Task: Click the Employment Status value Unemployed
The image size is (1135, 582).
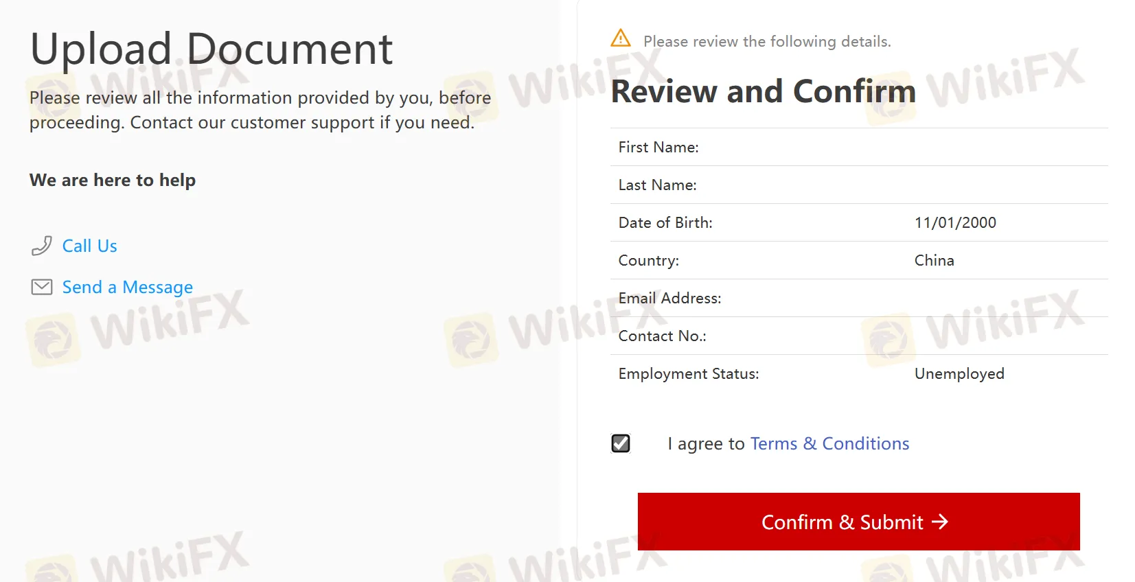Action: click(x=959, y=373)
